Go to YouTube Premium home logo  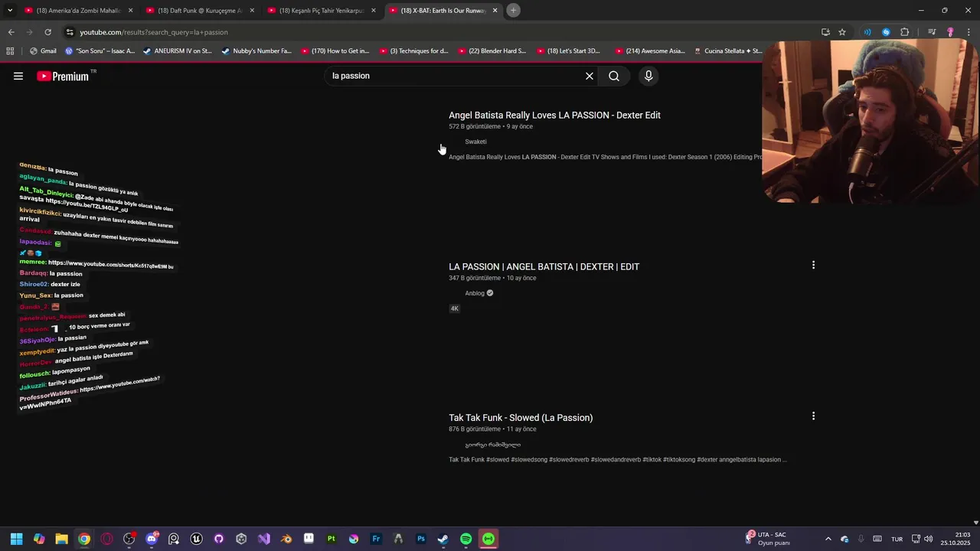63,76
